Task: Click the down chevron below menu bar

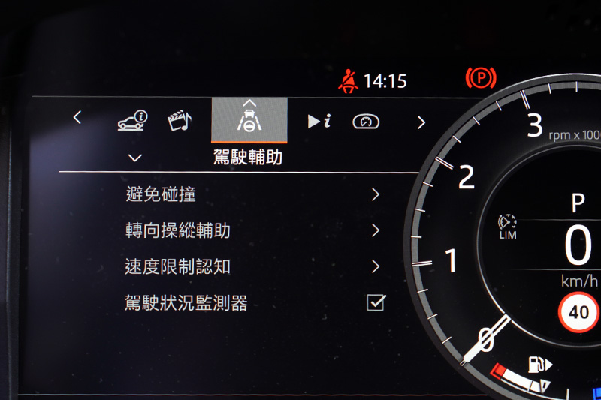Action: pyautogui.click(x=135, y=158)
